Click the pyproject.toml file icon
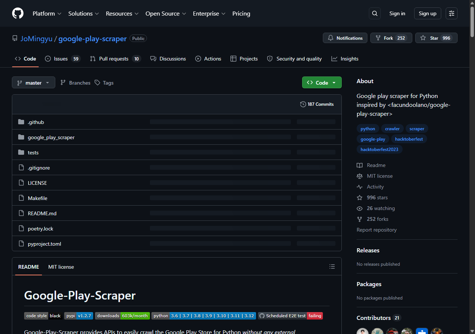Image resolution: width=475 pixels, height=334 pixels. tap(21, 244)
